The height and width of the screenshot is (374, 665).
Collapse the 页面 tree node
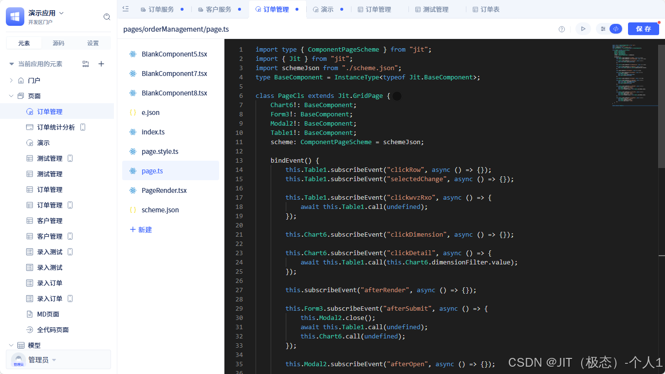[11, 96]
